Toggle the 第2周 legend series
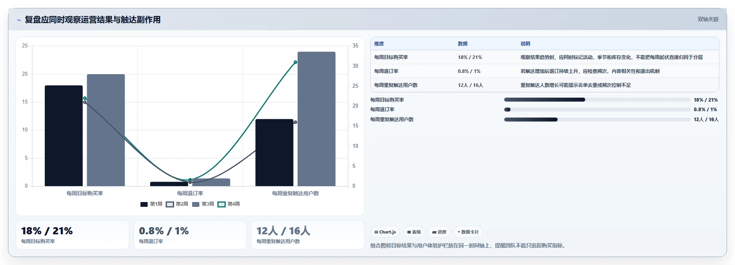Image resolution: width=735 pixels, height=265 pixels. pyautogui.click(x=177, y=204)
